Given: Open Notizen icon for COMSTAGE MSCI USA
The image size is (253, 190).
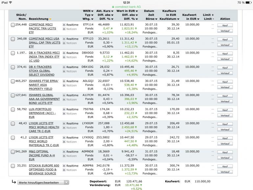Looking at the screenshot, I should pos(64,43).
